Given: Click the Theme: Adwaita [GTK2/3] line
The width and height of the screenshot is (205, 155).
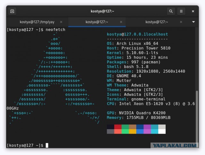Looking at the screenshot, I should [x=135, y=90].
